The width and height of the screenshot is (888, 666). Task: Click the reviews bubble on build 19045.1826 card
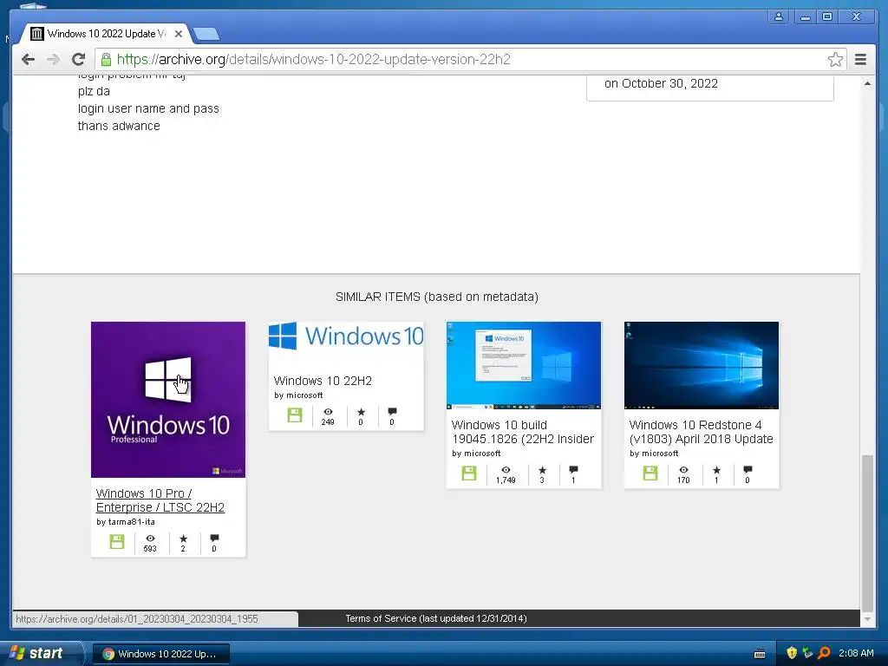tap(573, 469)
